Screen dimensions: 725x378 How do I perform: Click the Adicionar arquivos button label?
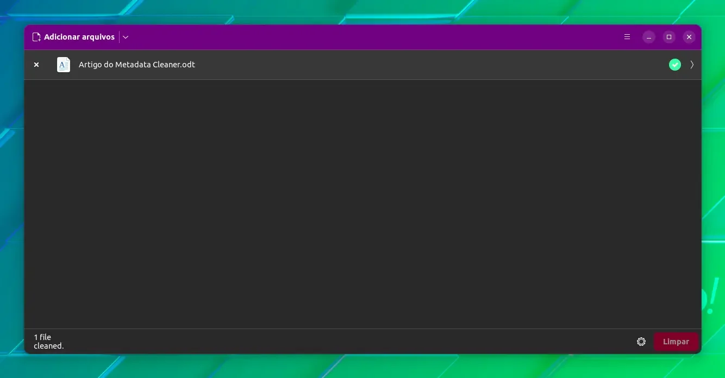click(x=79, y=37)
